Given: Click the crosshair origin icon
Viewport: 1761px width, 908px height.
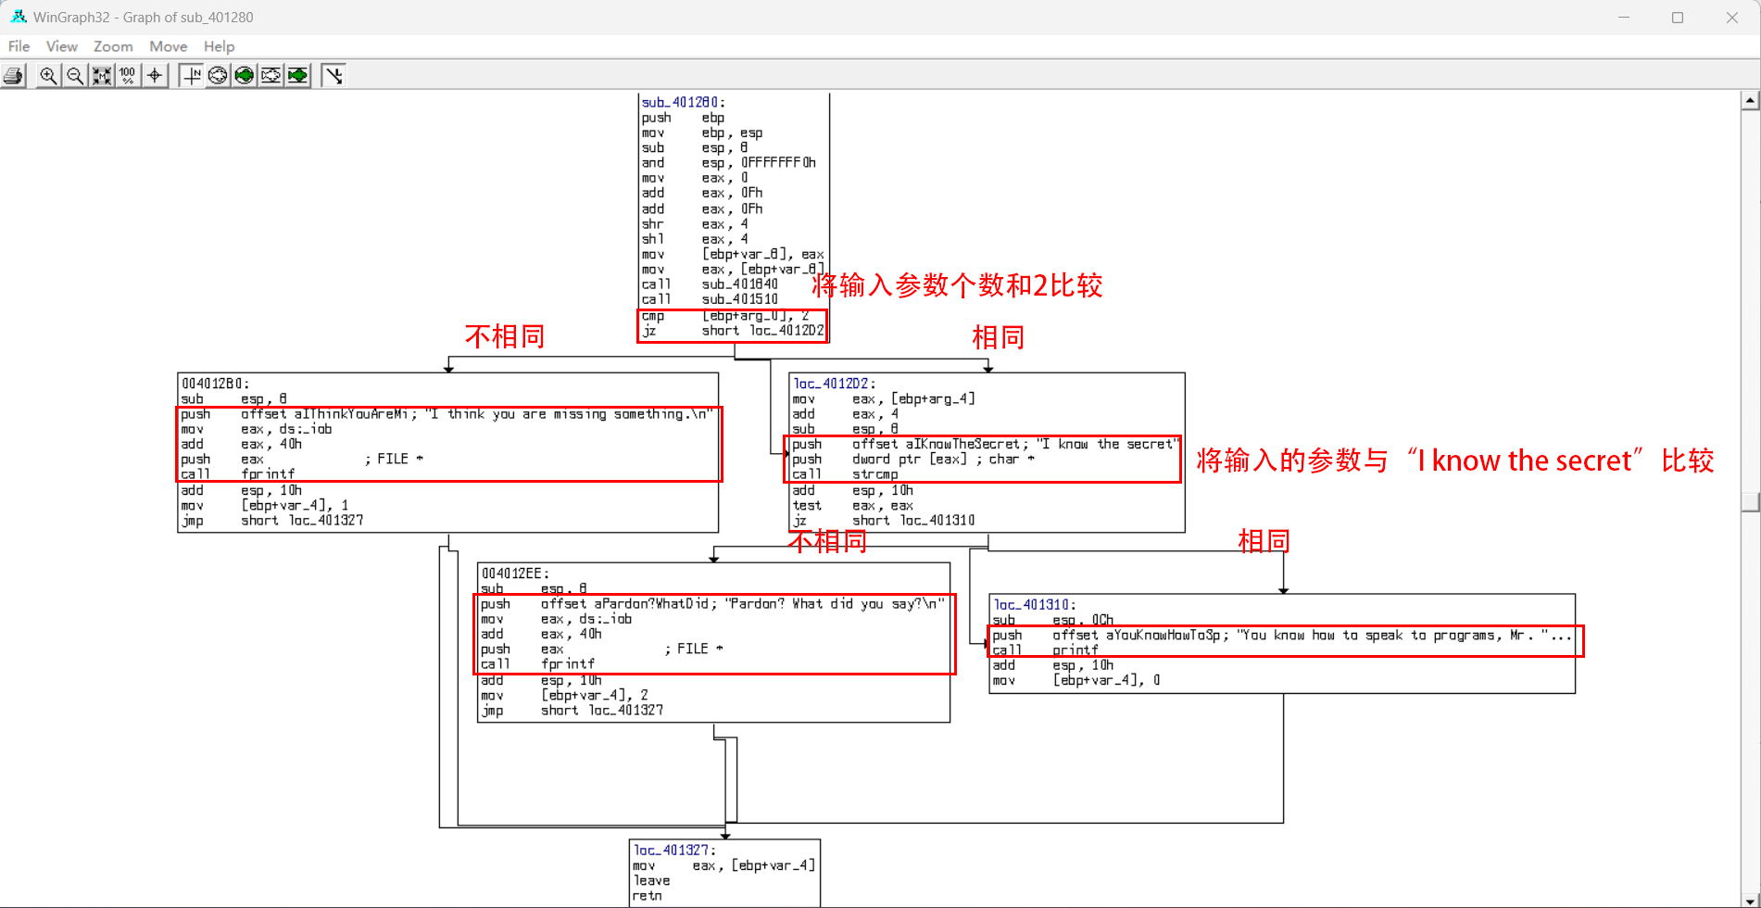Looking at the screenshot, I should [x=155, y=76].
